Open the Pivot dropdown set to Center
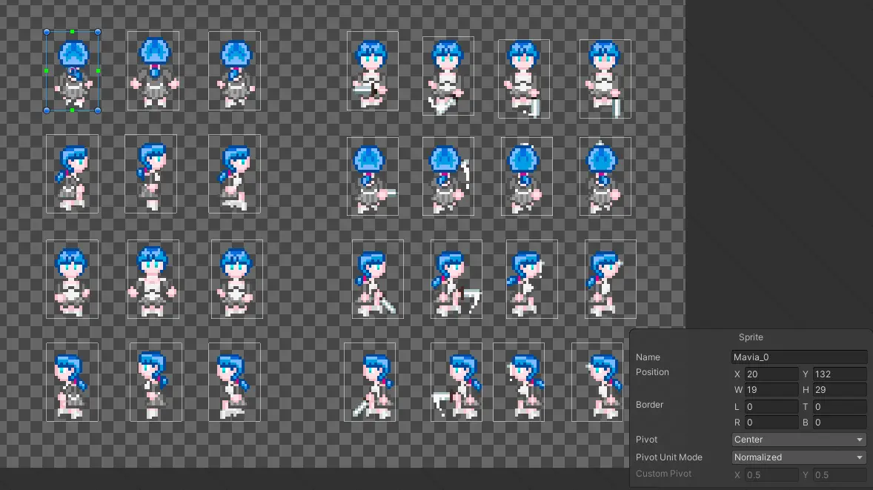The width and height of the screenshot is (873, 490). [x=799, y=440]
